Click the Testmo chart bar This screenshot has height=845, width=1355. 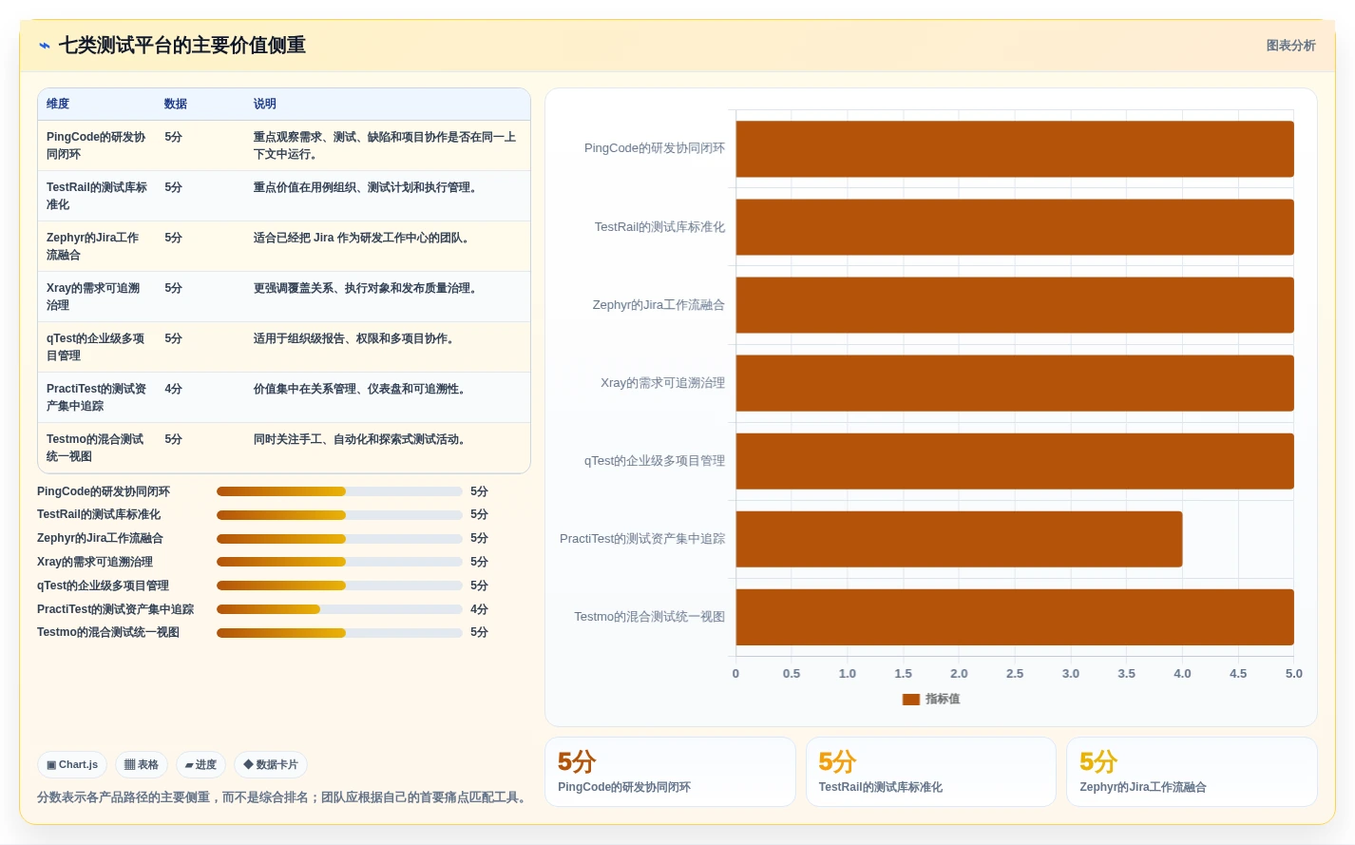point(1015,617)
